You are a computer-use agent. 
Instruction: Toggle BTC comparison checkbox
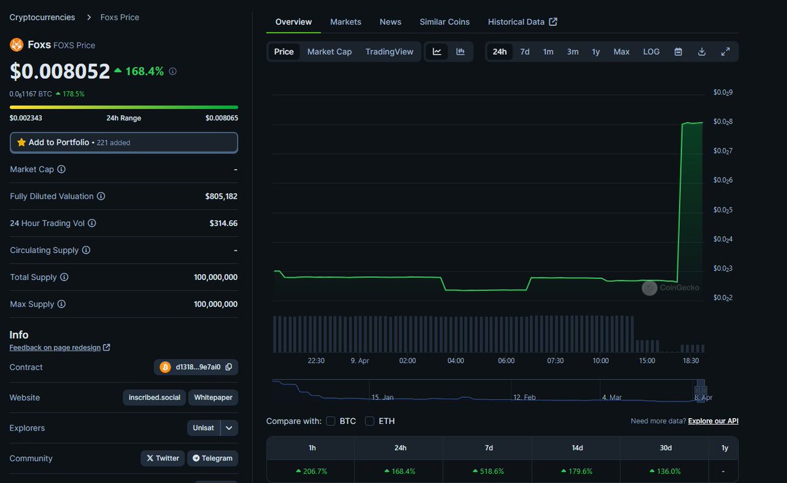(x=331, y=421)
